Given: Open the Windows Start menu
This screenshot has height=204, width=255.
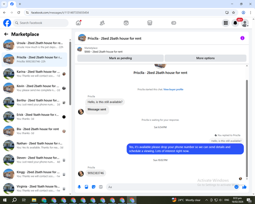Looking at the screenshot, I should coord(5,200).
